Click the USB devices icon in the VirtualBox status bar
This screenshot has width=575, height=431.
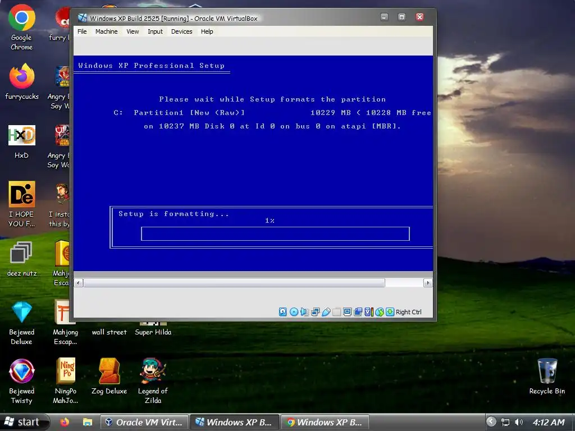[326, 312]
